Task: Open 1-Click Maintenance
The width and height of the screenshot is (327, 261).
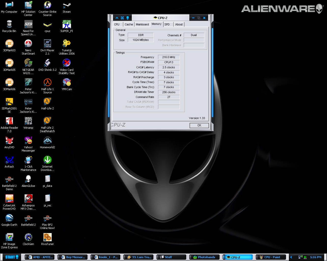Action: click(x=28, y=164)
